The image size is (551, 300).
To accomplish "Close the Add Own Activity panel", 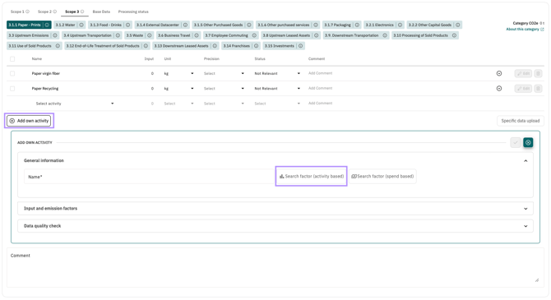I will (x=528, y=143).
